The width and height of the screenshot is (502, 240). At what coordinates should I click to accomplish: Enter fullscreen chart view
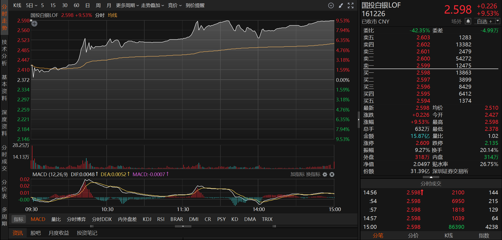351,5
